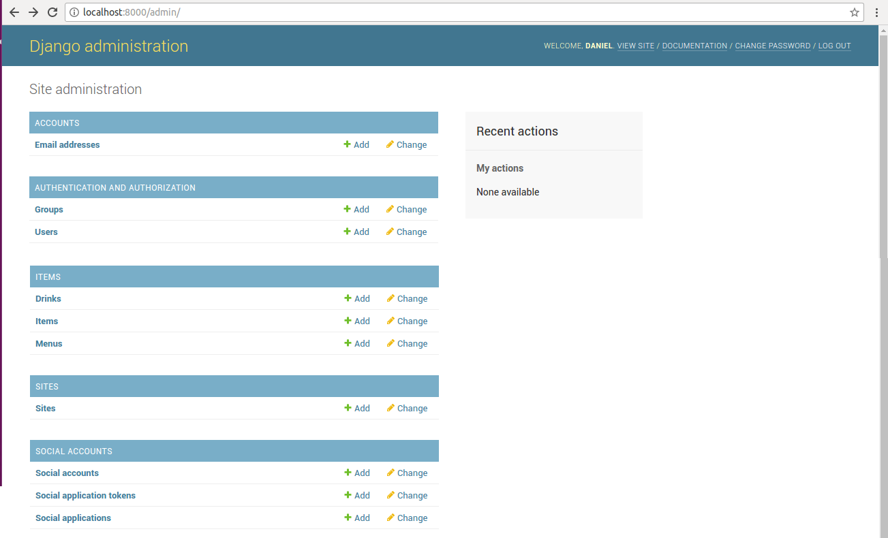Open the Sites model row link
Viewport: 888px width, 538px height.
(x=46, y=408)
